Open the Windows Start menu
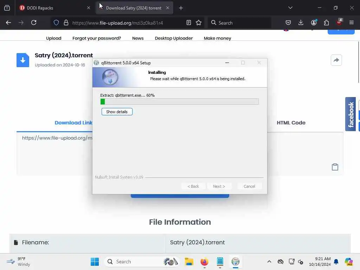 pyautogui.click(x=95, y=262)
